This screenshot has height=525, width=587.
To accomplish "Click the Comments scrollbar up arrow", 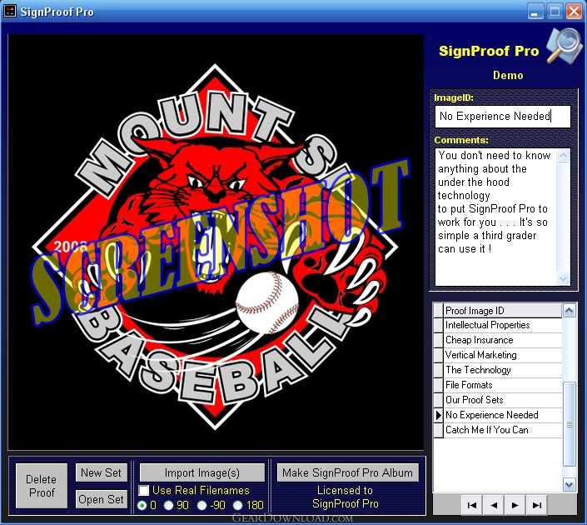I will click(x=564, y=156).
